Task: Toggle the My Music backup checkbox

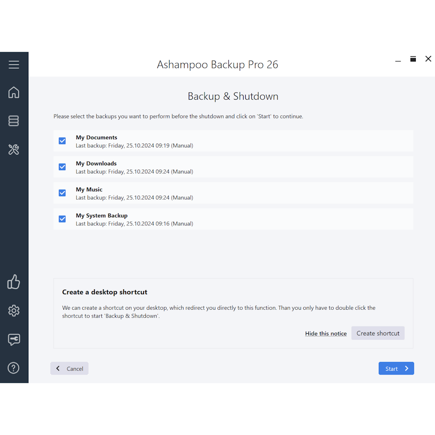Action: (62, 193)
